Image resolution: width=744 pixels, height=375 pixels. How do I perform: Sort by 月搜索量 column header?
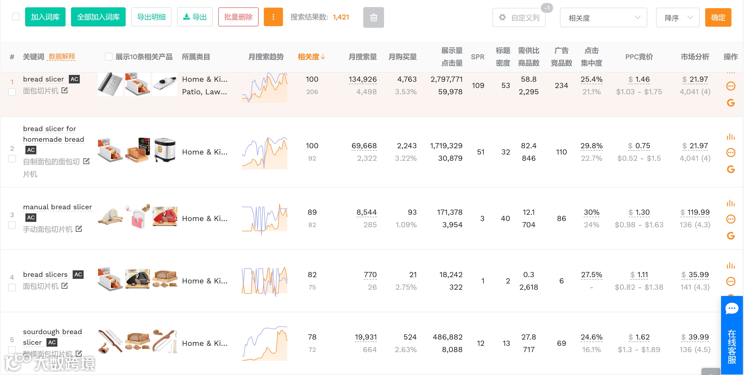[x=362, y=57]
